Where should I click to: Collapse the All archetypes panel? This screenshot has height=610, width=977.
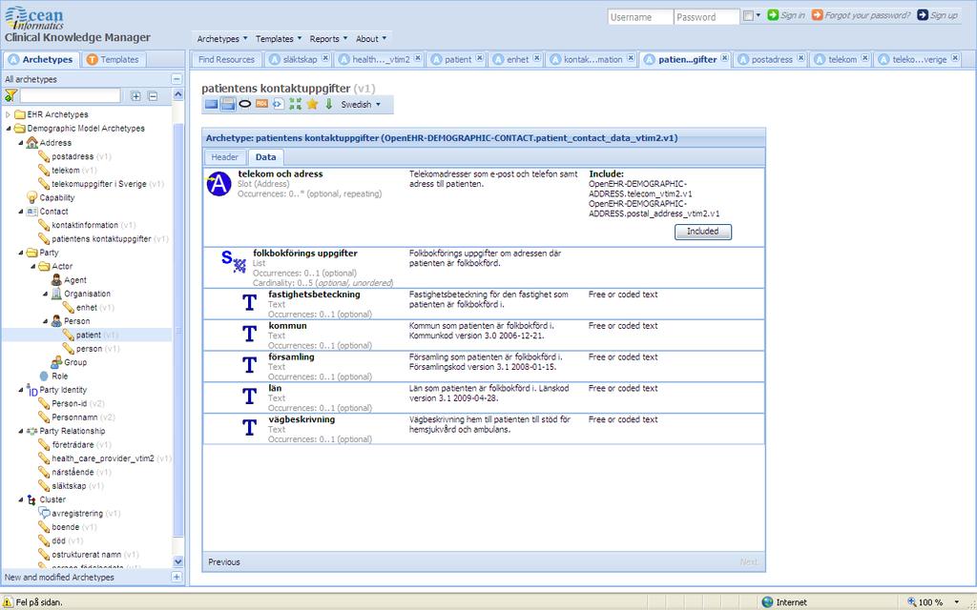pyautogui.click(x=177, y=79)
